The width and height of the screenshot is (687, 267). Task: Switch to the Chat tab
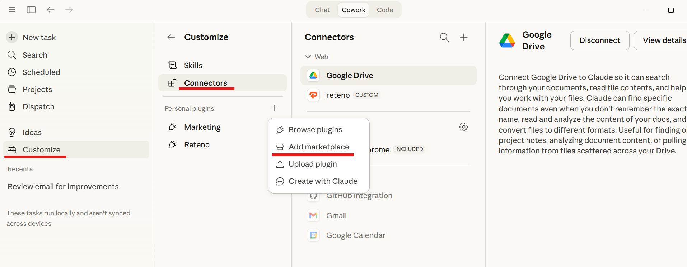click(x=322, y=10)
